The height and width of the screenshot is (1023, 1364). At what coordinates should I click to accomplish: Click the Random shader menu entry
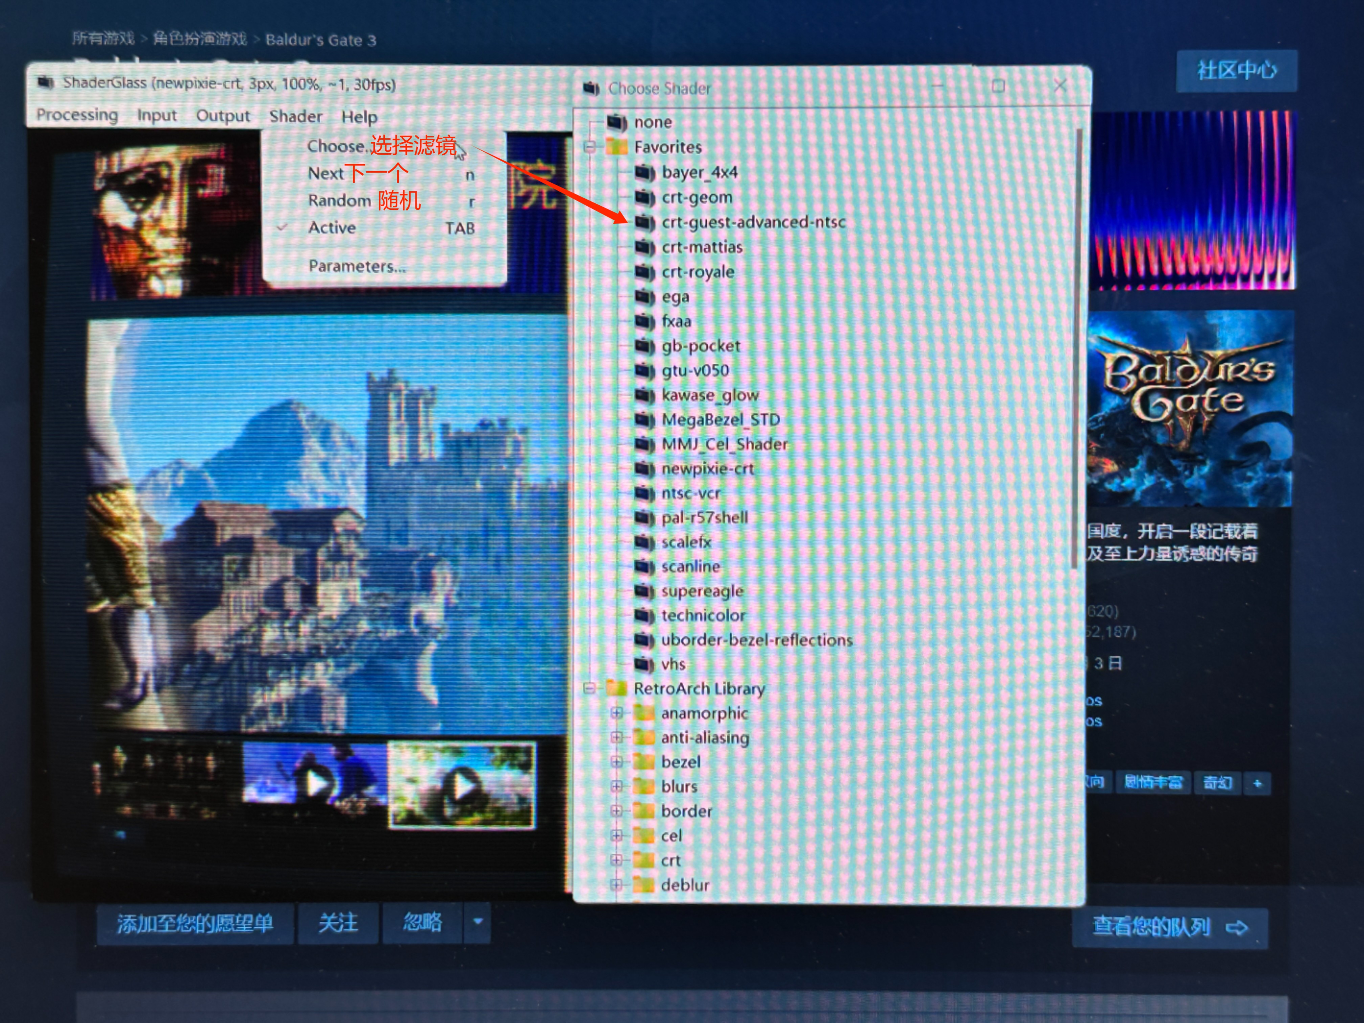tap(340, 201)
